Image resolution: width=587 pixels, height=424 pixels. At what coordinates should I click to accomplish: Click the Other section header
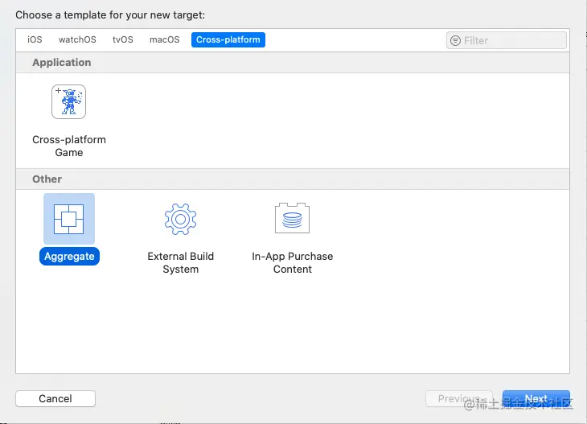click(47, 179)
